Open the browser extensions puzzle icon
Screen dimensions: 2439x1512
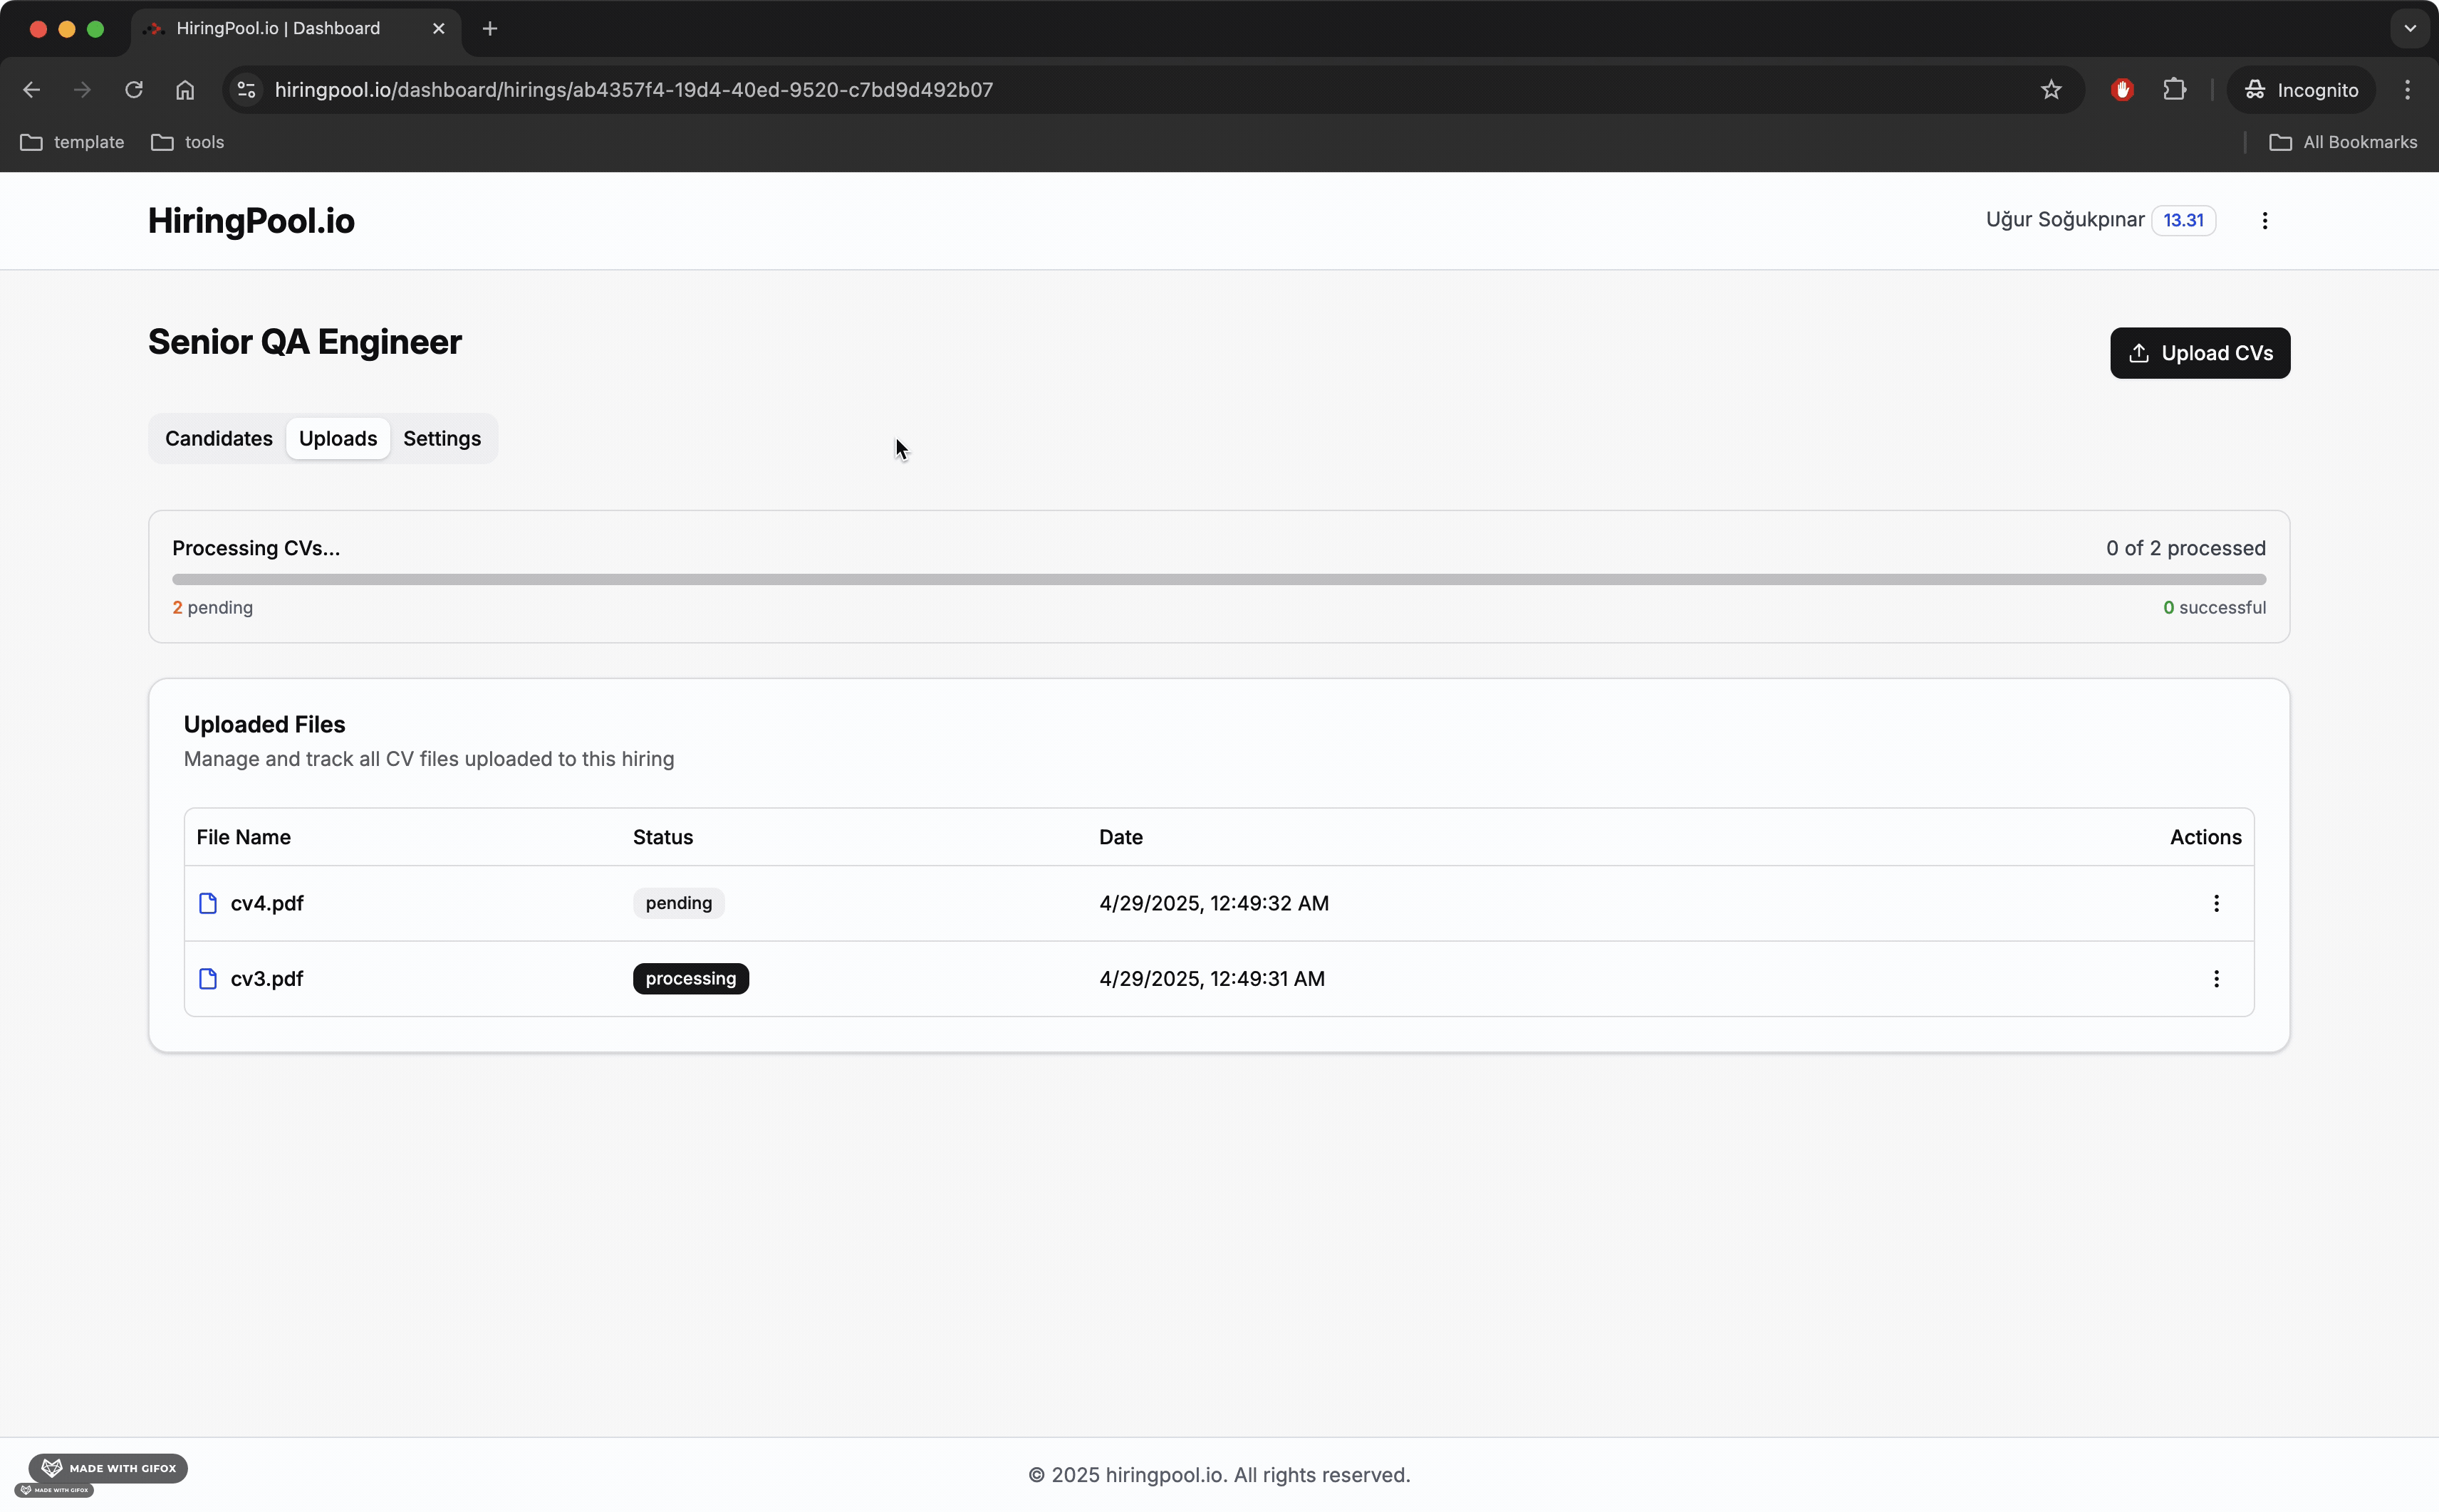2174,90
